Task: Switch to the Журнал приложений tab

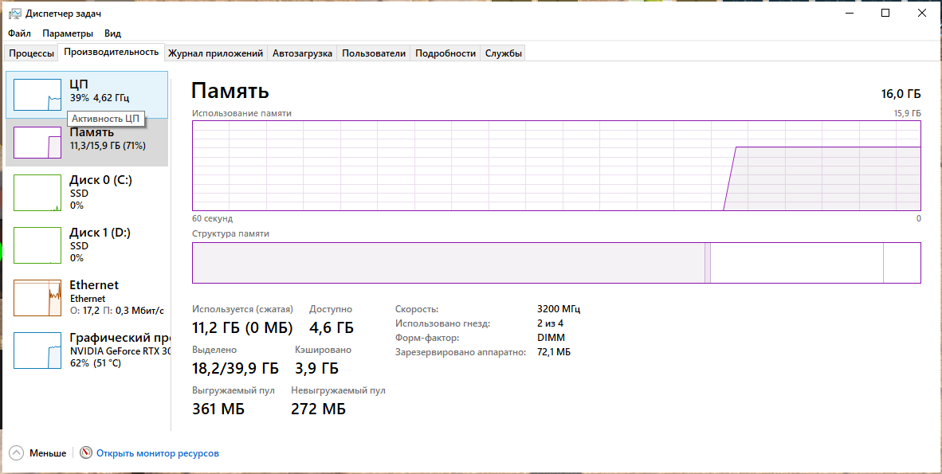Action: [x=215, y=53]
